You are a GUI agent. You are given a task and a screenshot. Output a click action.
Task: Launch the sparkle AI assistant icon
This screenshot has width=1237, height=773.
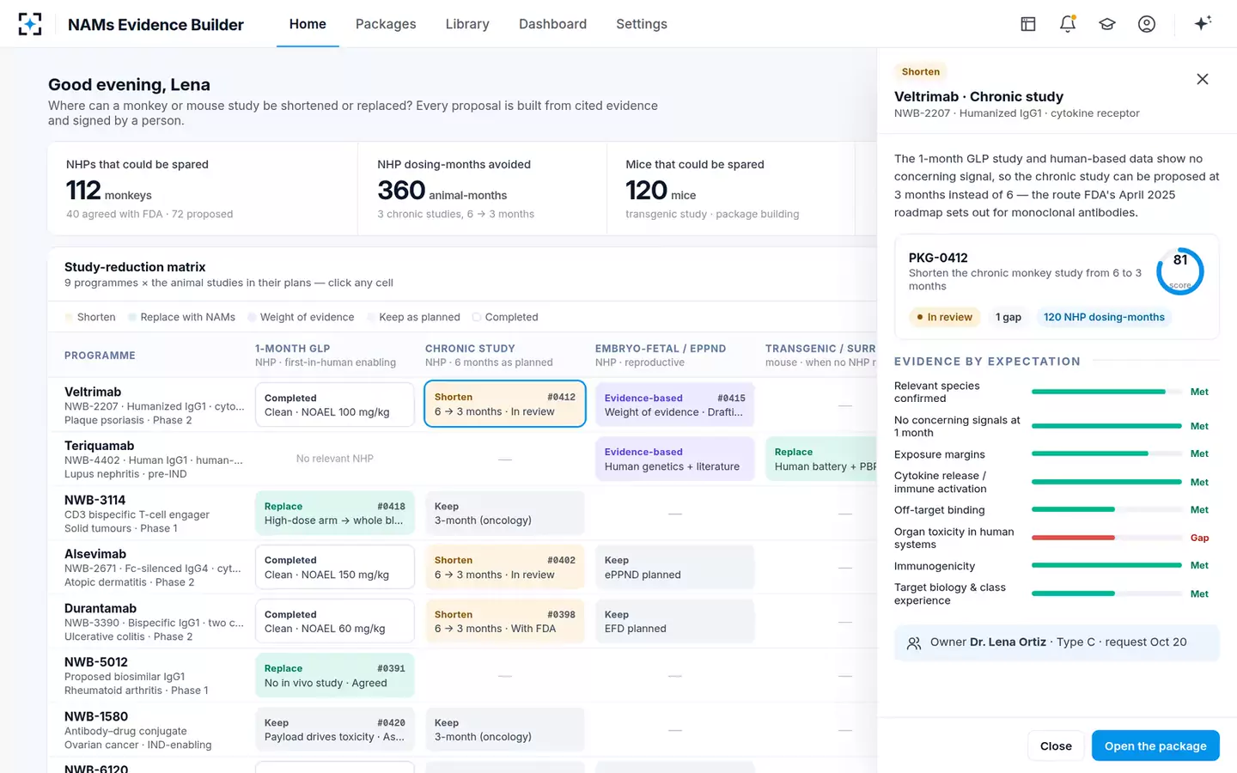(x=1203, y=23)
